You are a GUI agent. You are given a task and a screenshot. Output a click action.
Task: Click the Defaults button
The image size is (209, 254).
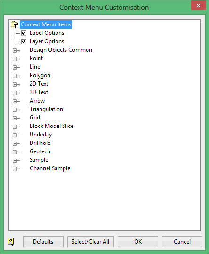43,242
